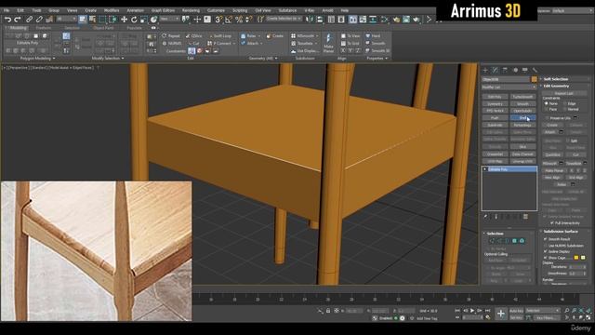595x335 pixels.
Task: Expand the Geometry (All) panel arrow
Action: [x=276, y=58]
